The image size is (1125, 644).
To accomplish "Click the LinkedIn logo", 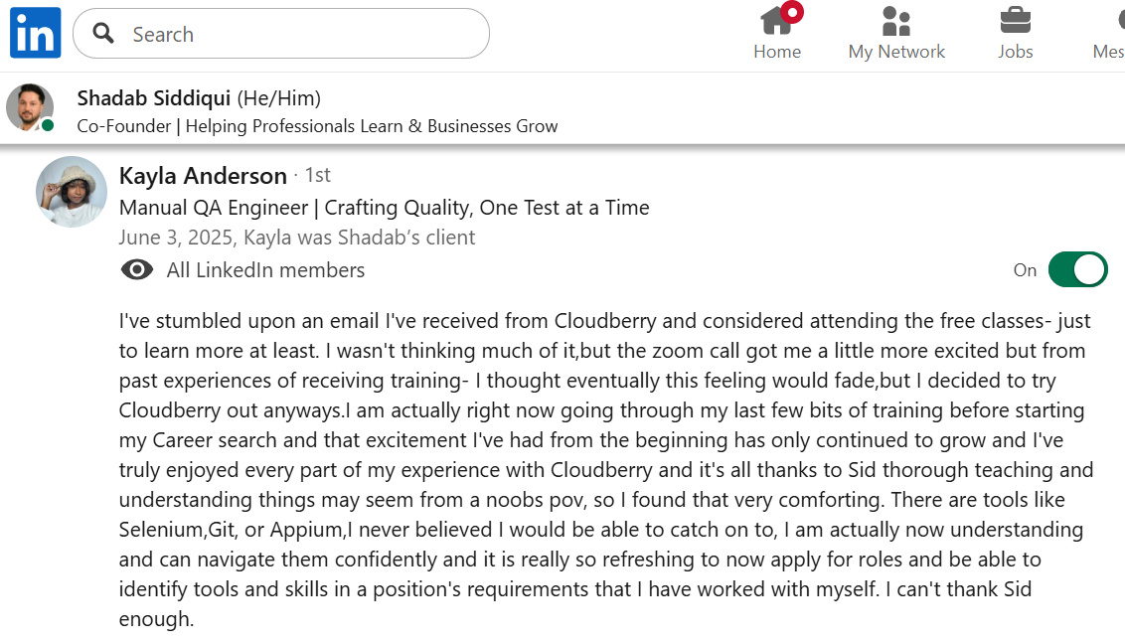I will pyautogui.click(x=36, y=33).
